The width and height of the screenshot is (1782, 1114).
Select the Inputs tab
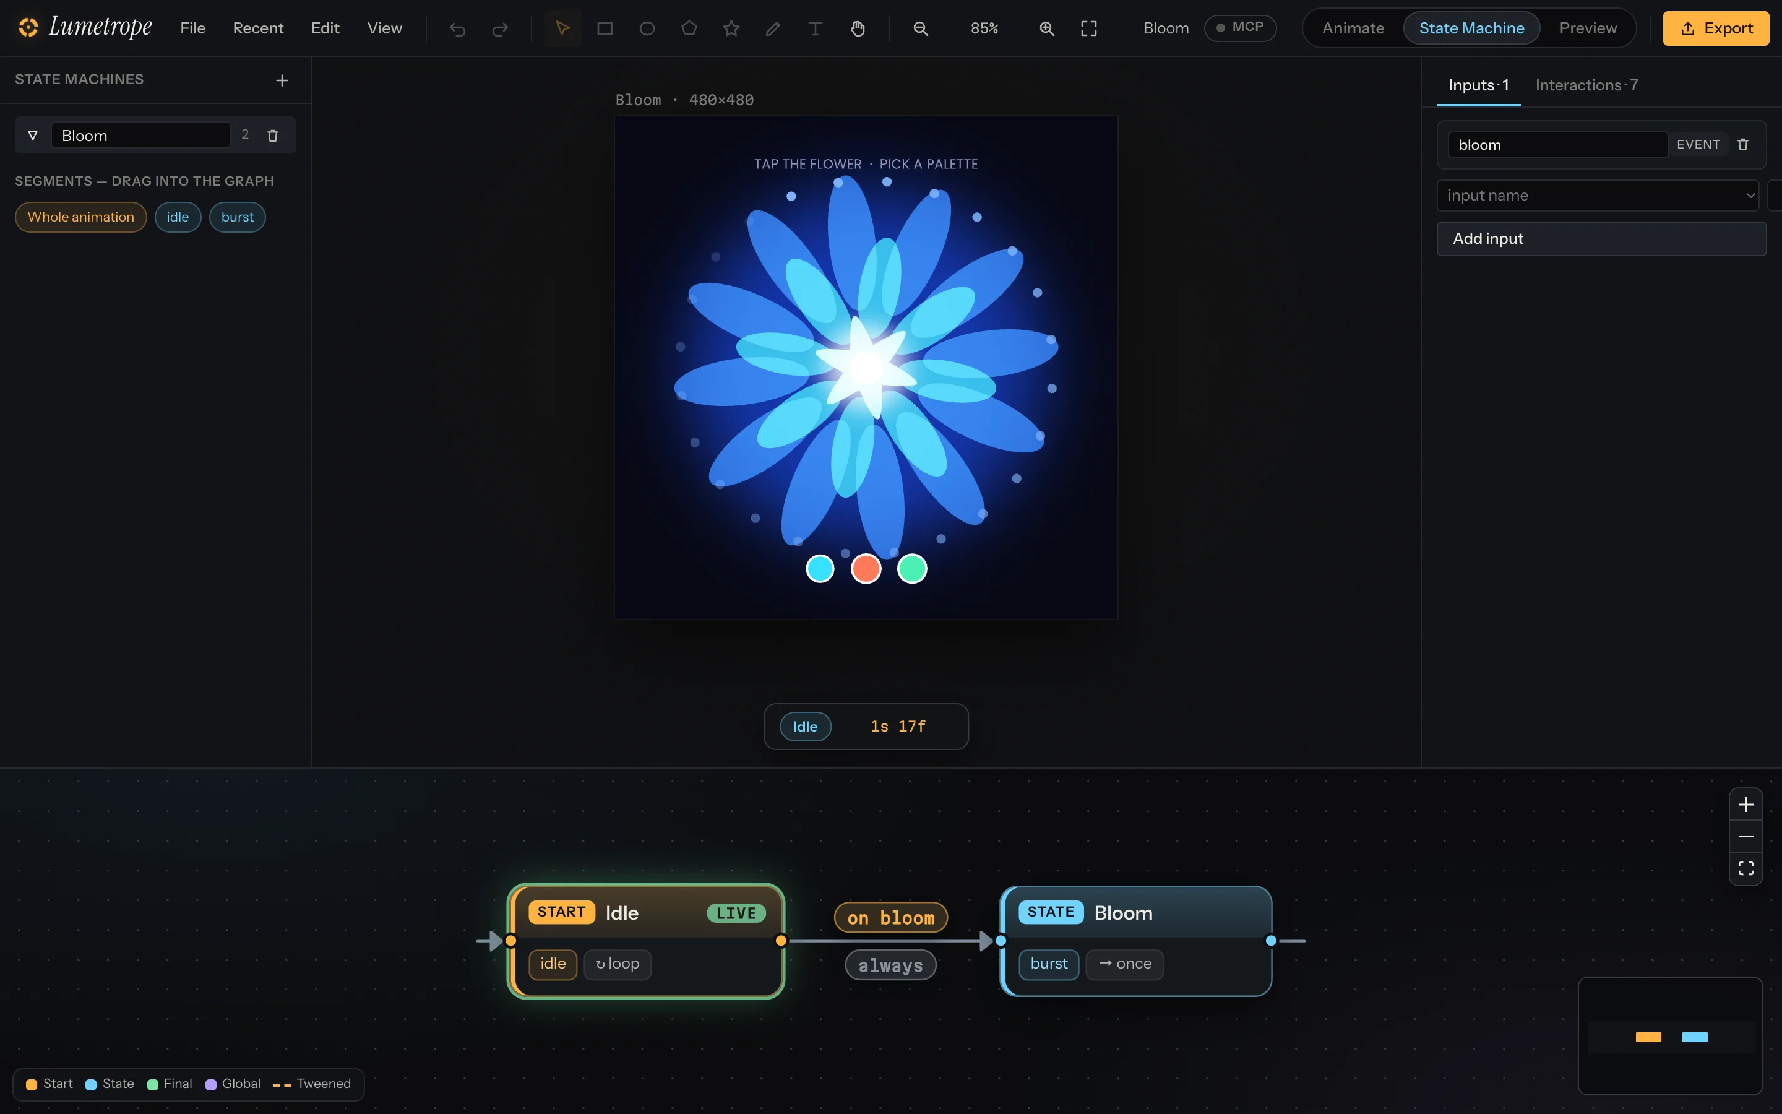[1479, 85]
